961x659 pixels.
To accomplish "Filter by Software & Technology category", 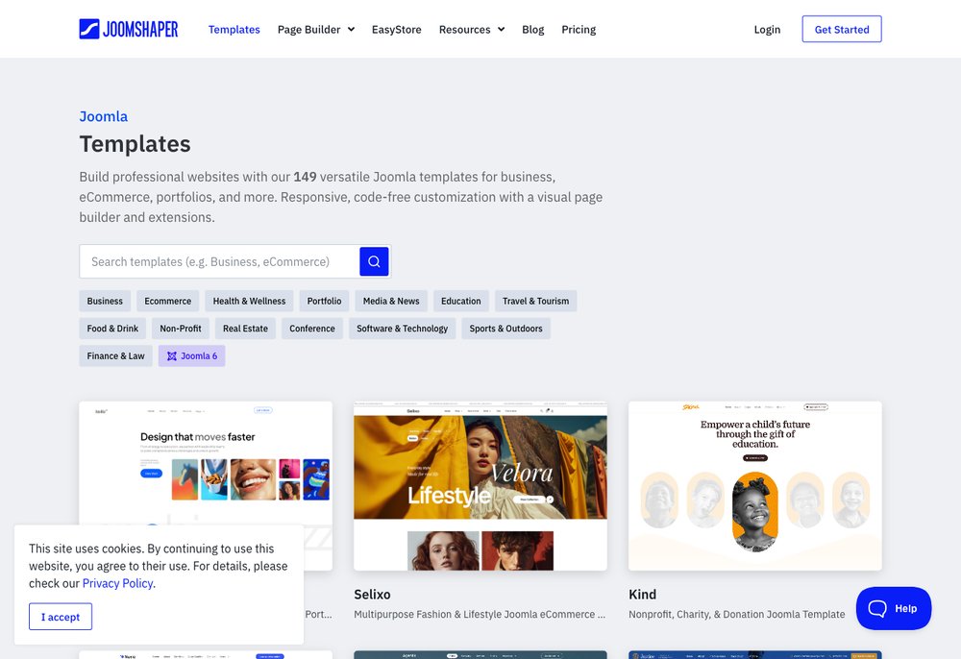I will [402, 329].
